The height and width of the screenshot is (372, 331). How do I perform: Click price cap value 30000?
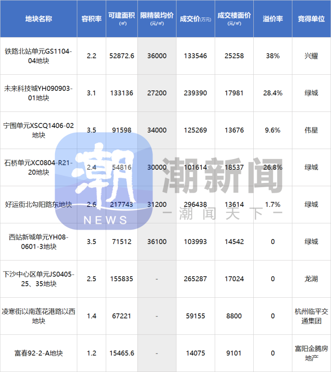(x=157, y=167)
